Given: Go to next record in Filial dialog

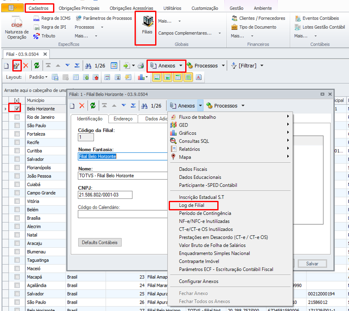Looking at the screenshot, I should pos(124,106).
